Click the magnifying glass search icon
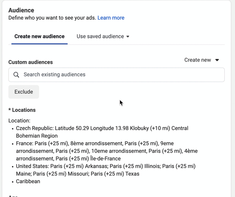This screenshot has height=197, width=235. pyautogui.click(x=16, y=75)
